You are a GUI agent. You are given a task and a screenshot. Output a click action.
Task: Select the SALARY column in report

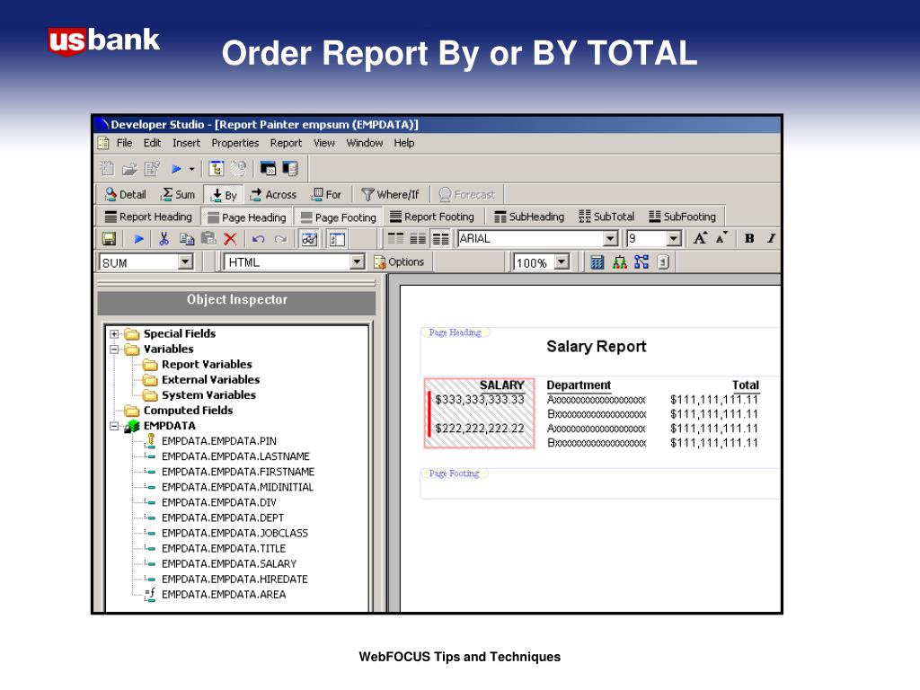pyautogui.click(x=480, y=413)
